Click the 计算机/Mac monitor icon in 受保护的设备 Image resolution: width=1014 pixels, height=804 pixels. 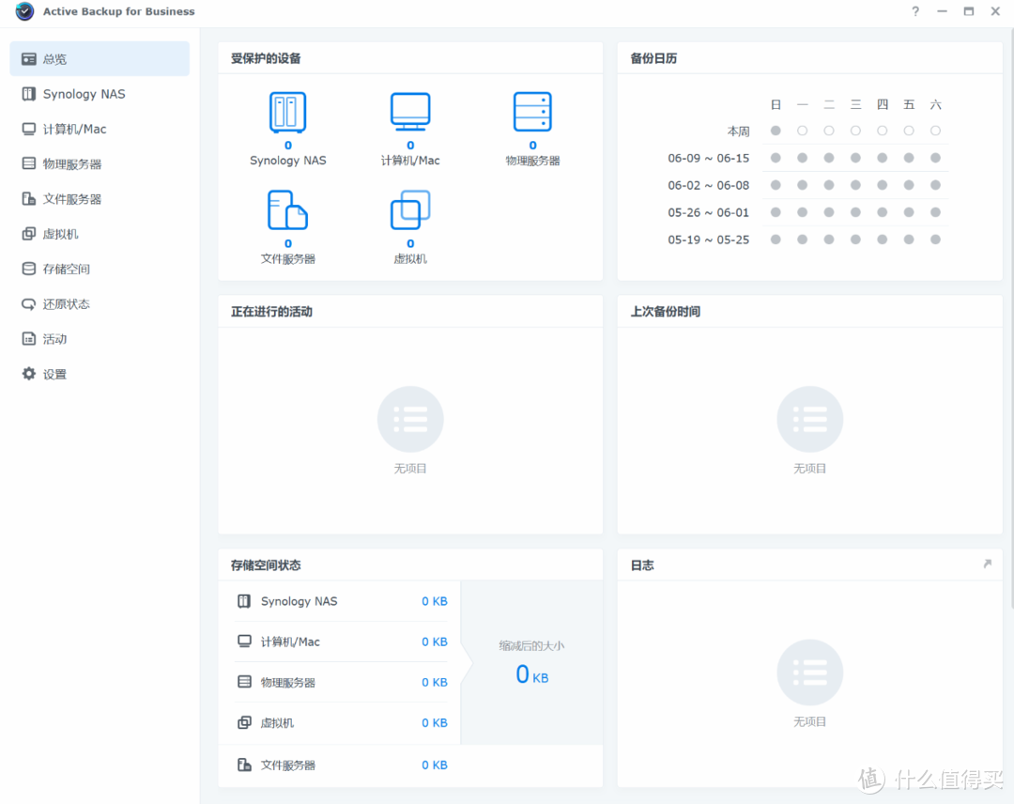tap(409, 113)
